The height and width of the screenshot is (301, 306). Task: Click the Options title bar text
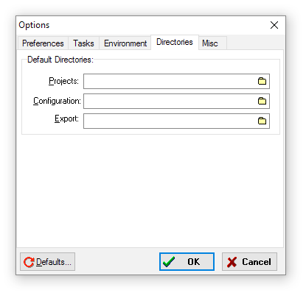[x=34, y=25]
